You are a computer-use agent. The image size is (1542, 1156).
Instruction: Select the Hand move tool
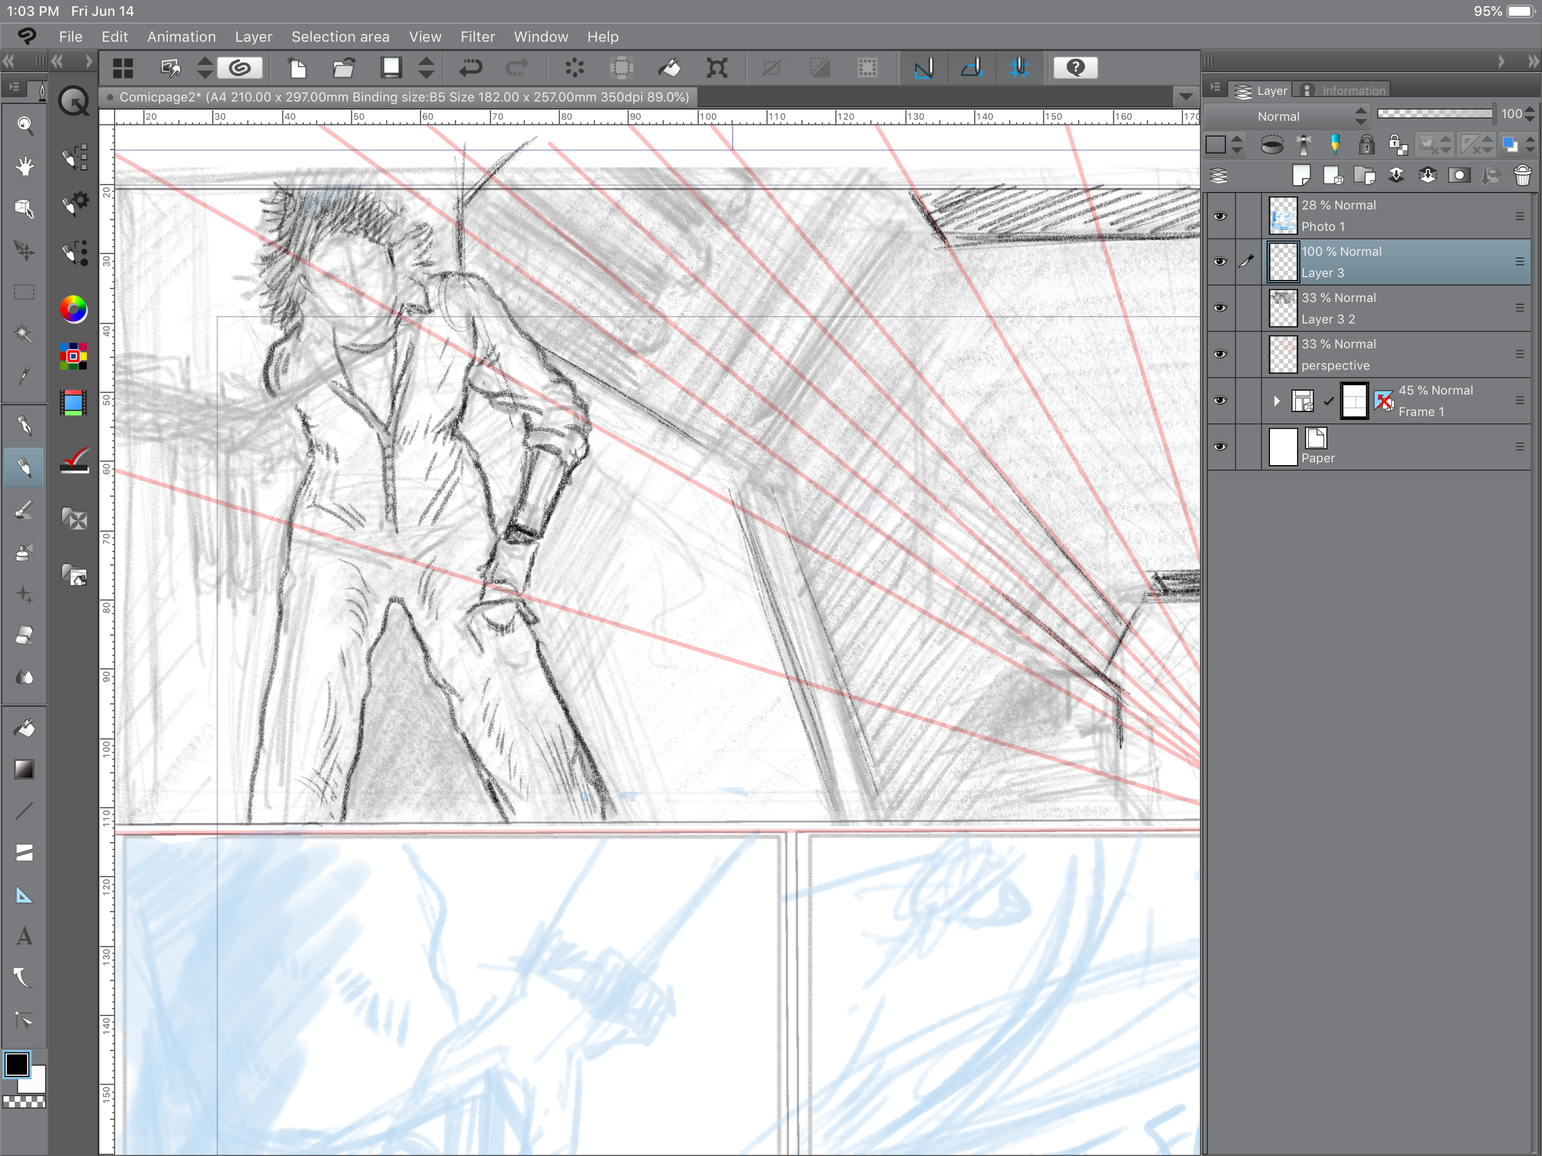click(25, 166)
